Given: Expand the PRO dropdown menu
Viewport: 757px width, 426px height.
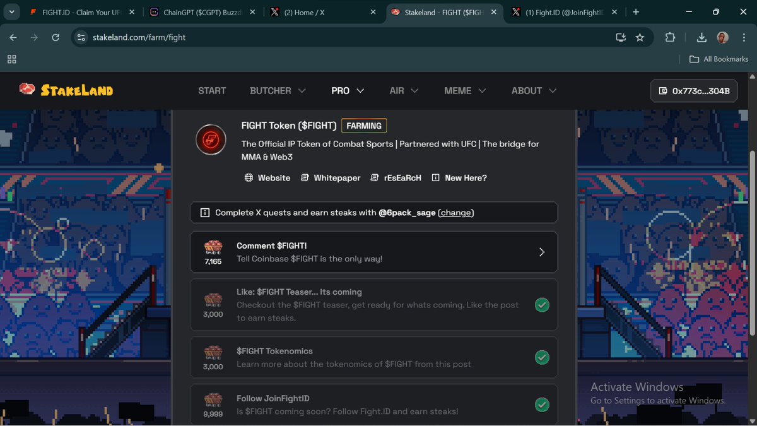Looking at the screenshot, I should point(348,91).
